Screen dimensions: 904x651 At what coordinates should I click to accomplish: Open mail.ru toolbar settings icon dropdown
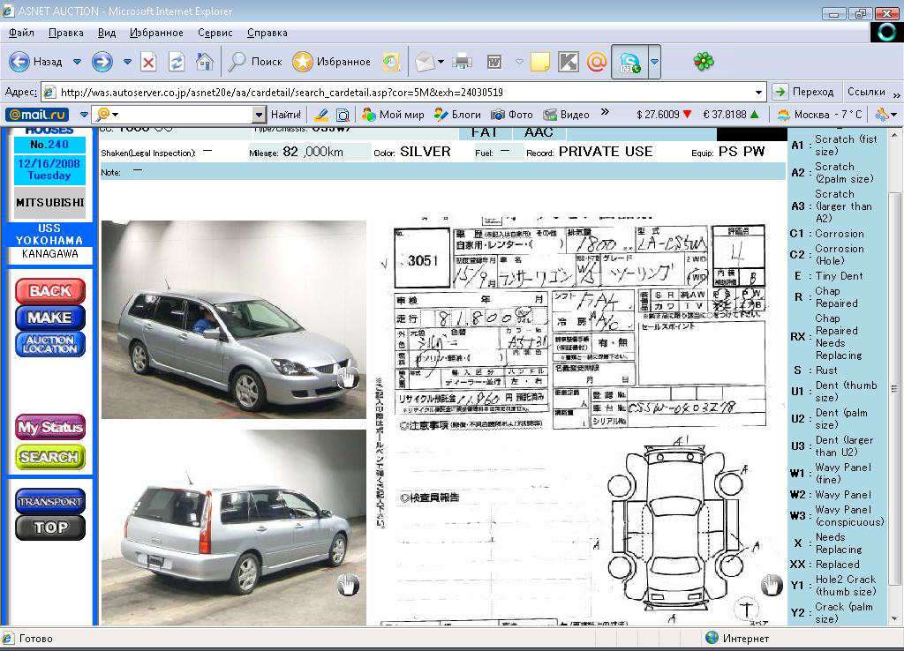pos(885,115)
